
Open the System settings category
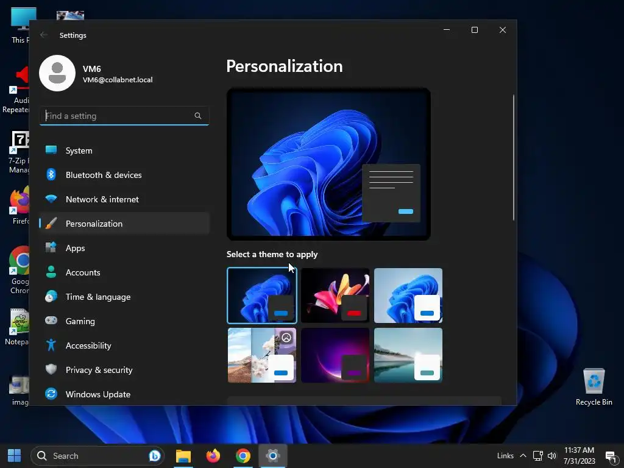click(x=124, y=151)
